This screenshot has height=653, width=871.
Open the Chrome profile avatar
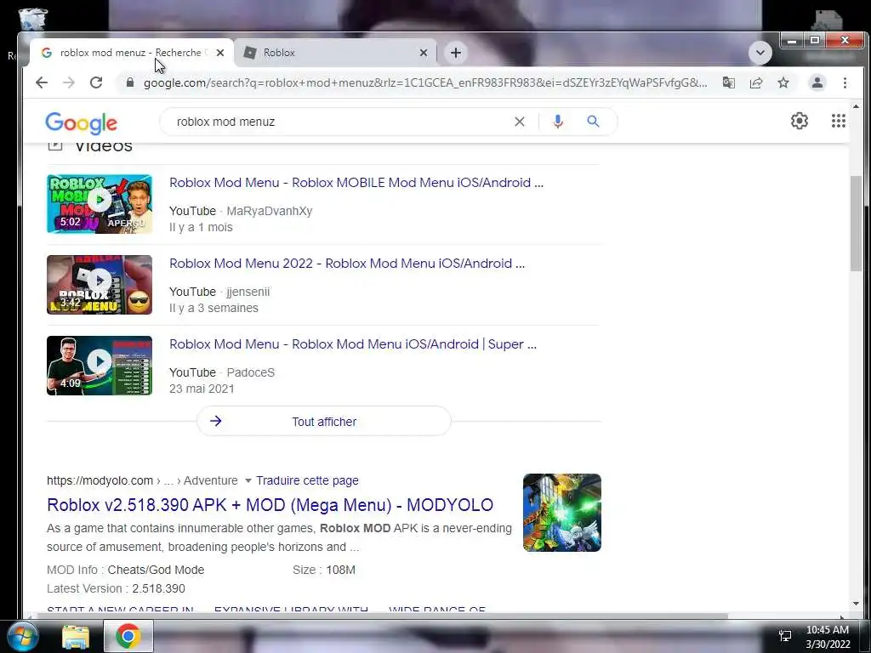[x=817, y=82]
